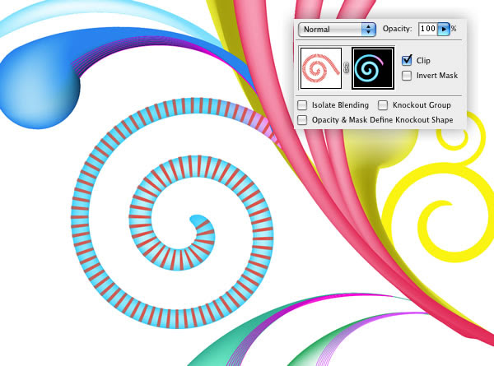The image size is (494, 366).
Task: Open the Normal blending mode dropdown
Action: (x=337, y=30)
